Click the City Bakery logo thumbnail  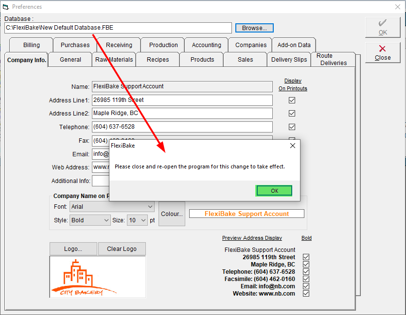[x=98, y=277]
